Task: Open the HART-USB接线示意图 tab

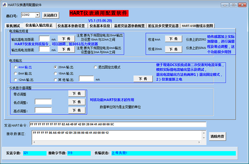Action: 197,26
